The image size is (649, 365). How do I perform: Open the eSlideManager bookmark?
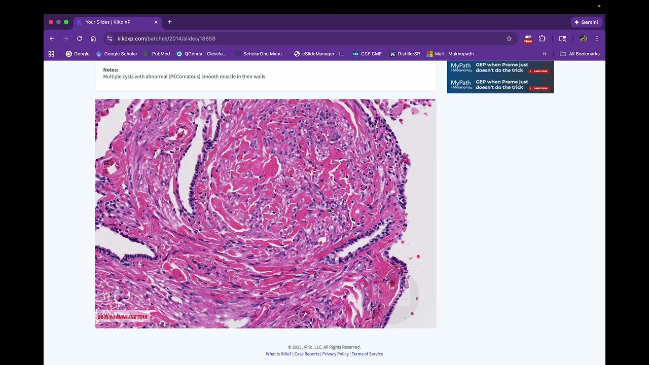pyautogui.click(x=319, y=54)
